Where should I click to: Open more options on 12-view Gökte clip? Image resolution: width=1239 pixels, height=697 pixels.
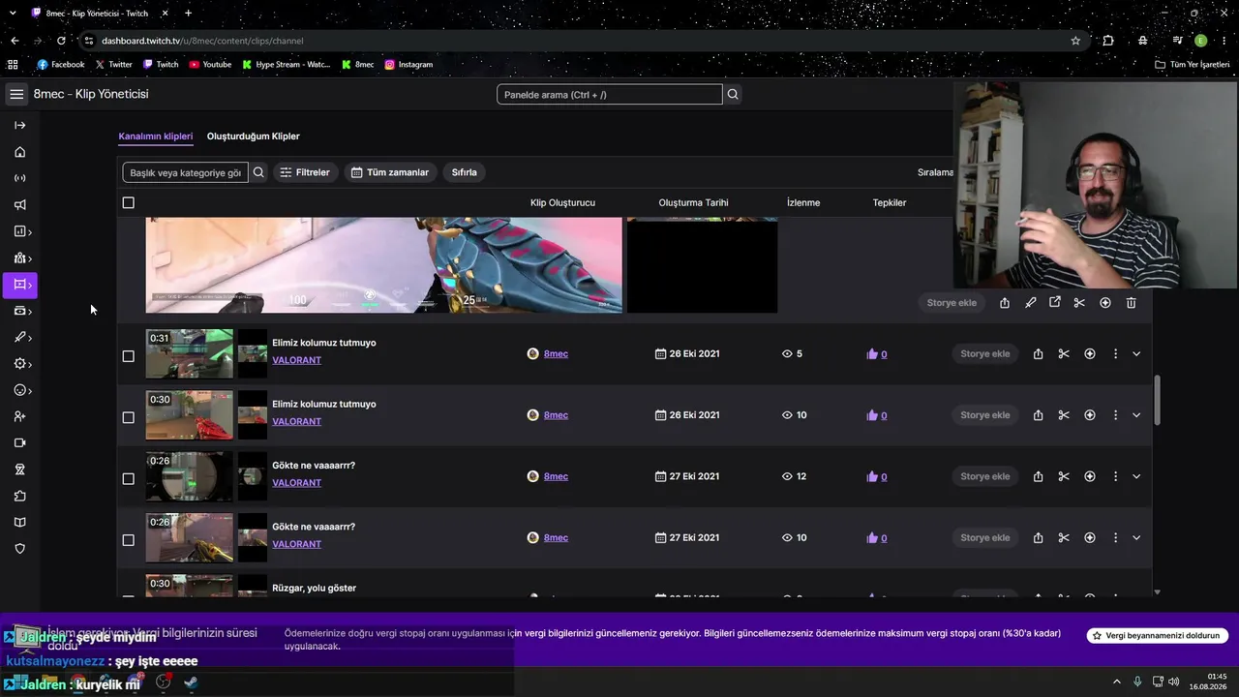(x=1115, y=476)
